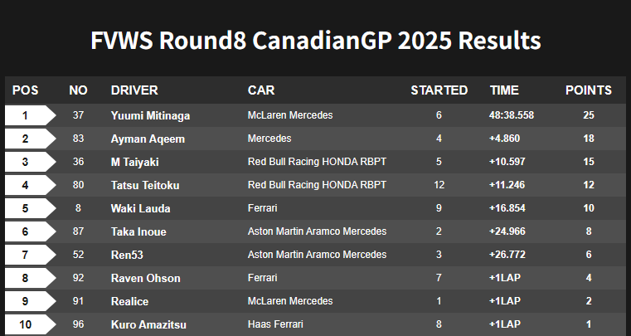The height and width of the screenshot is (336, 631).
Task: Click the winning time 48:38.558
Action: pos(512,115)
